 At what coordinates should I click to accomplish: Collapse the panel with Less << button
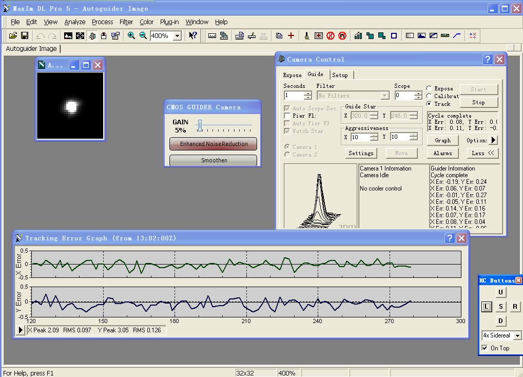[482, 153]
